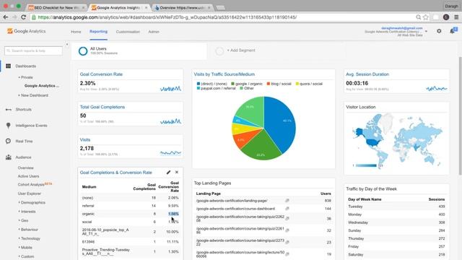Expand the New Dashboard item
The image size is (462, 260).
click(x=33, y=95)
